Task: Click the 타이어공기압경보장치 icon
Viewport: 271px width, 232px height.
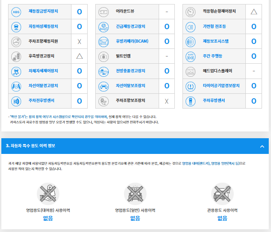Action: pos(190,86)
